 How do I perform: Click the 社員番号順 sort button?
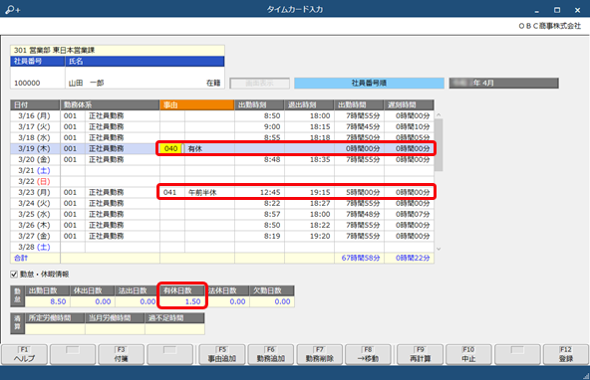click(x=369, y=83)
